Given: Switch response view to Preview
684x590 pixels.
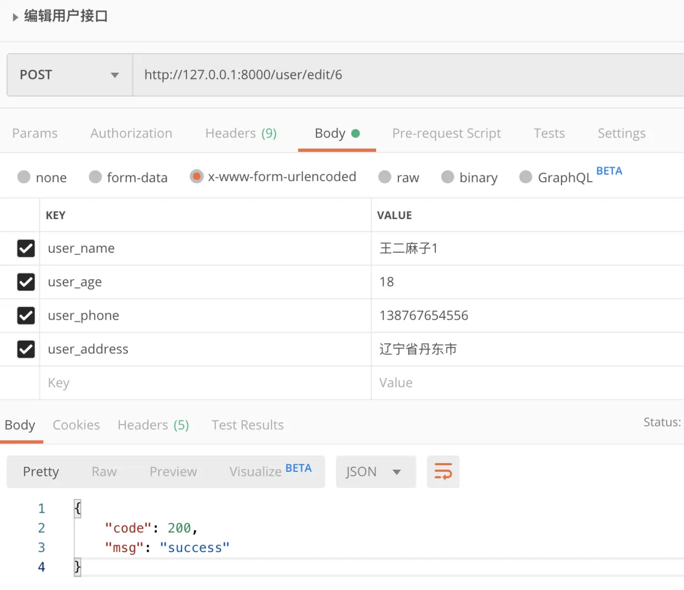Looking at the screenshot, I should pyautogui.click(x=173, y=472).
